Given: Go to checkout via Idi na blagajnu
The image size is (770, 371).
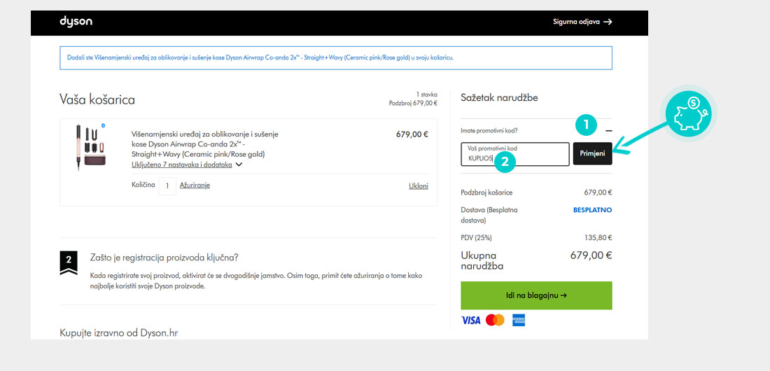Looking at the screenshot, I should [x=536, y=295].
